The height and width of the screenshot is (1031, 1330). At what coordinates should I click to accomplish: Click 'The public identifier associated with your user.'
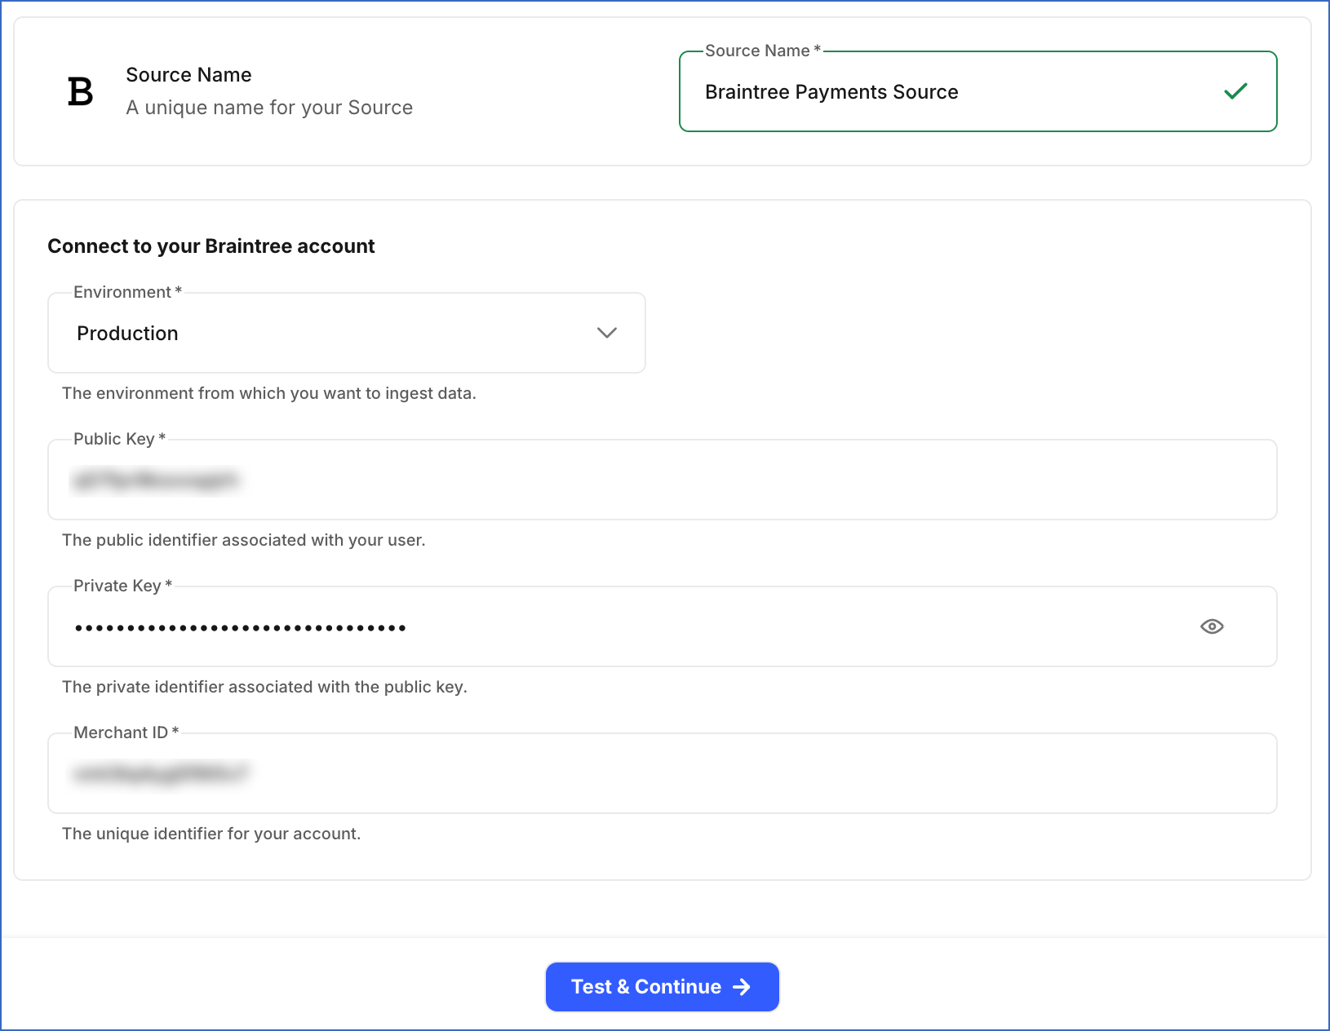coord(244,540)
